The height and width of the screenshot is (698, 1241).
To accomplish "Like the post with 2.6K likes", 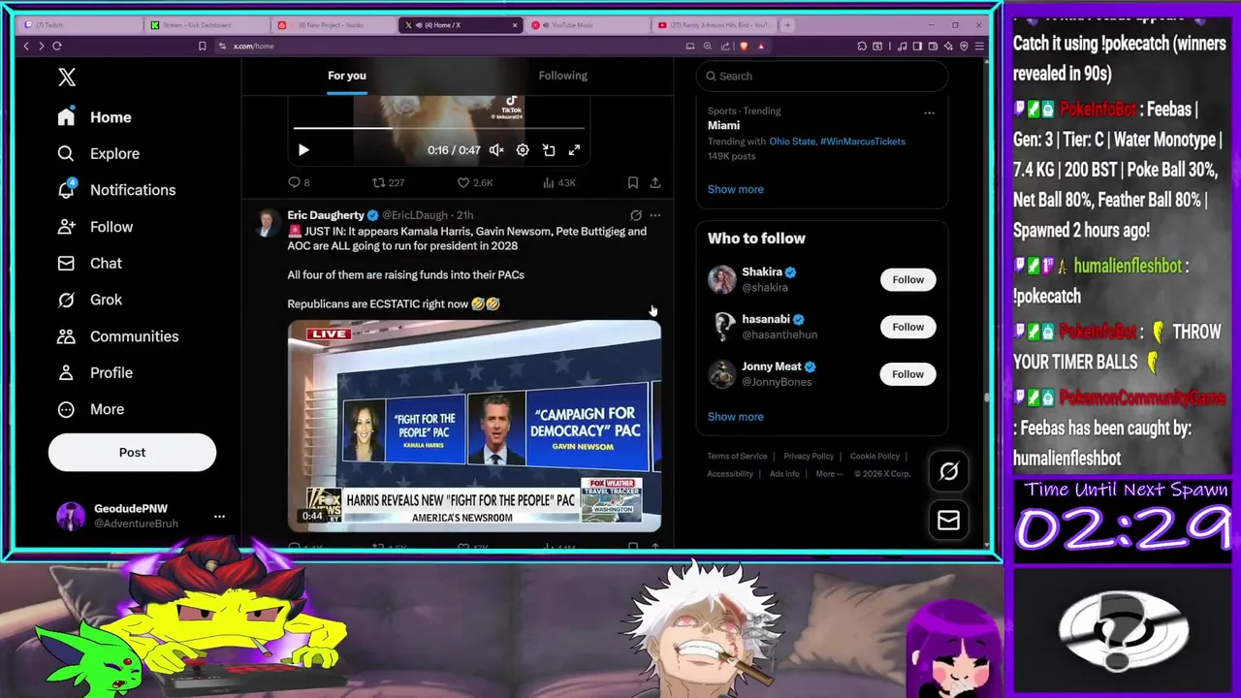I will 475,182.
